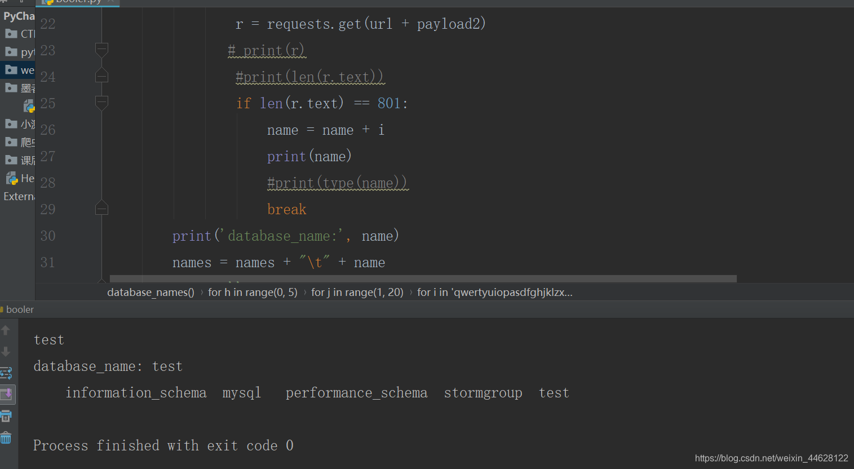Screen dimensions: 854x469
Task: Click the 'name = name + i' line
Action: (x=325, y=130)
